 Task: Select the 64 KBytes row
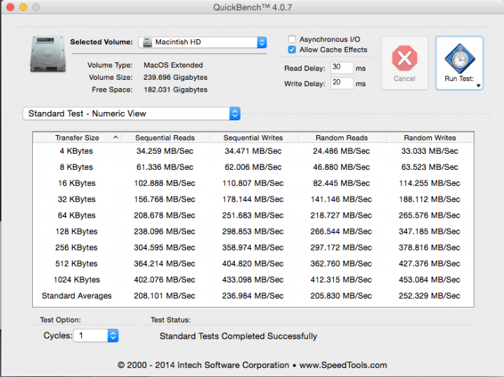253,215
